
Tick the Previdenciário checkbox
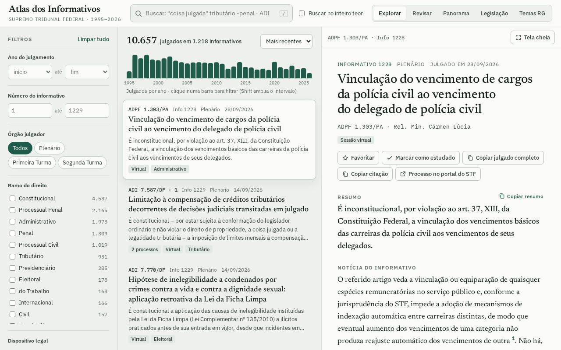[x=12, y=268]
